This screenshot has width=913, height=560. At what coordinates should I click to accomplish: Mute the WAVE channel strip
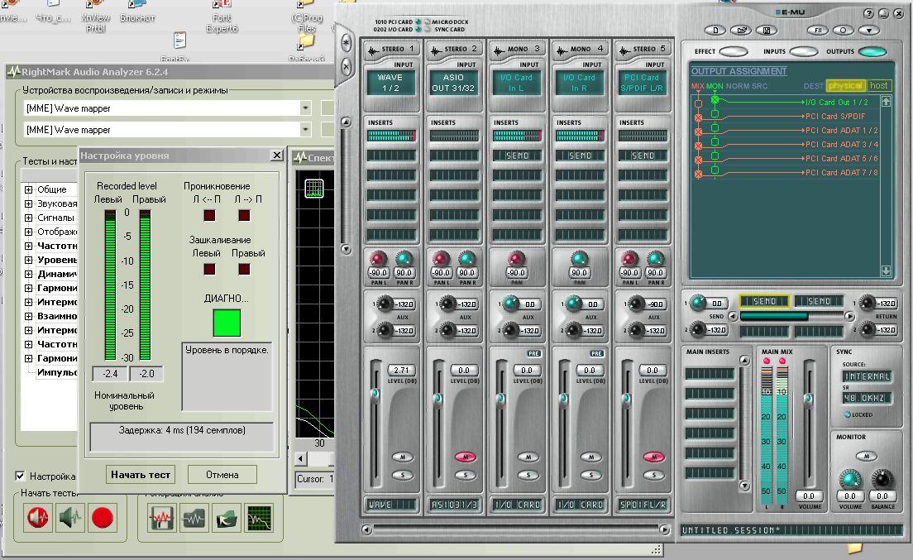(x=403, y=457)
